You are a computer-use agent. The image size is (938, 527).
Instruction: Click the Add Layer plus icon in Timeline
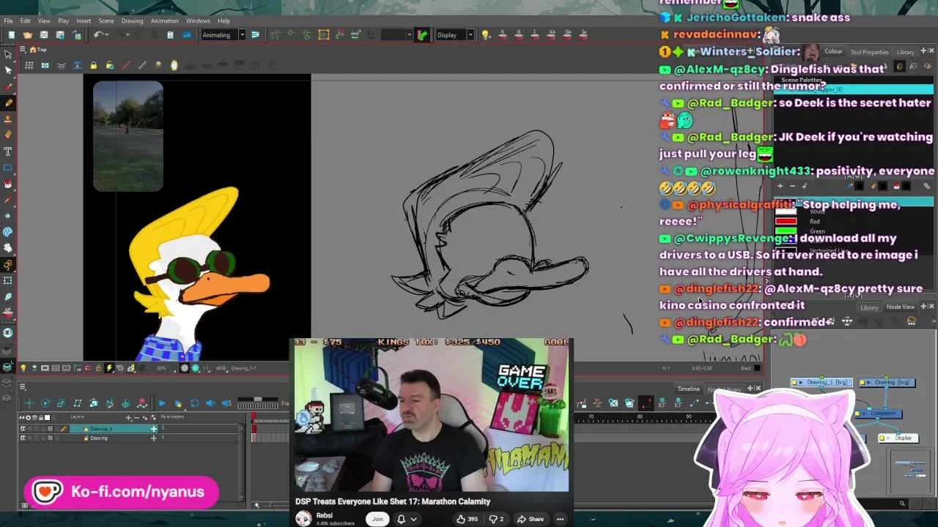tap(129, 418)
